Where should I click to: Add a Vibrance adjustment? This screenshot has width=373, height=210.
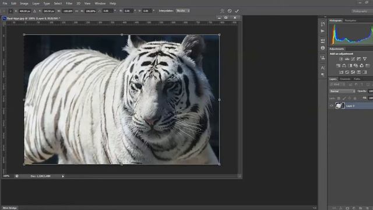click(x=365, y=59)
